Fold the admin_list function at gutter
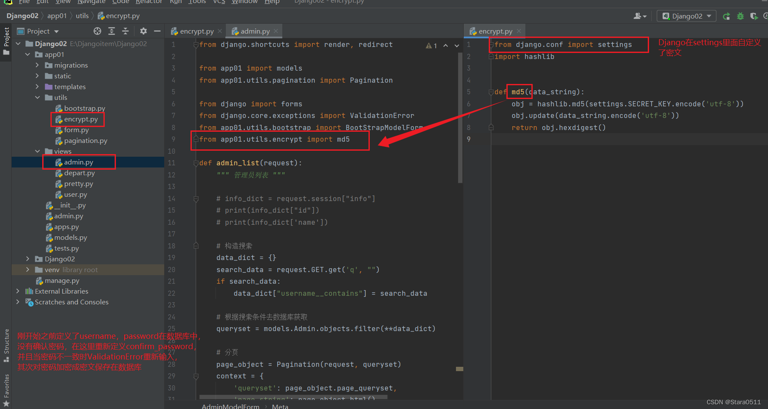 196,163
